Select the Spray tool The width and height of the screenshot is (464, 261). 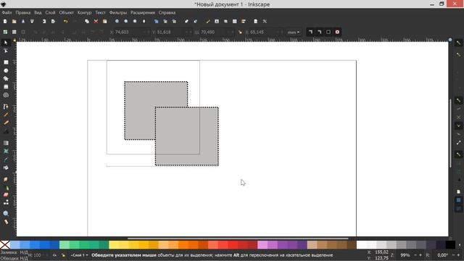click(6, 188)
